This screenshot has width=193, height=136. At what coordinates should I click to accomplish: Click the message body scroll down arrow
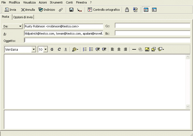(188, 106)
